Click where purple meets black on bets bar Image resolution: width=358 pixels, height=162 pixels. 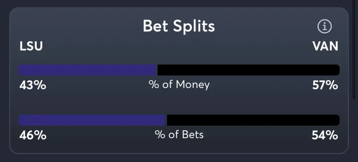(x=166, y=120)
